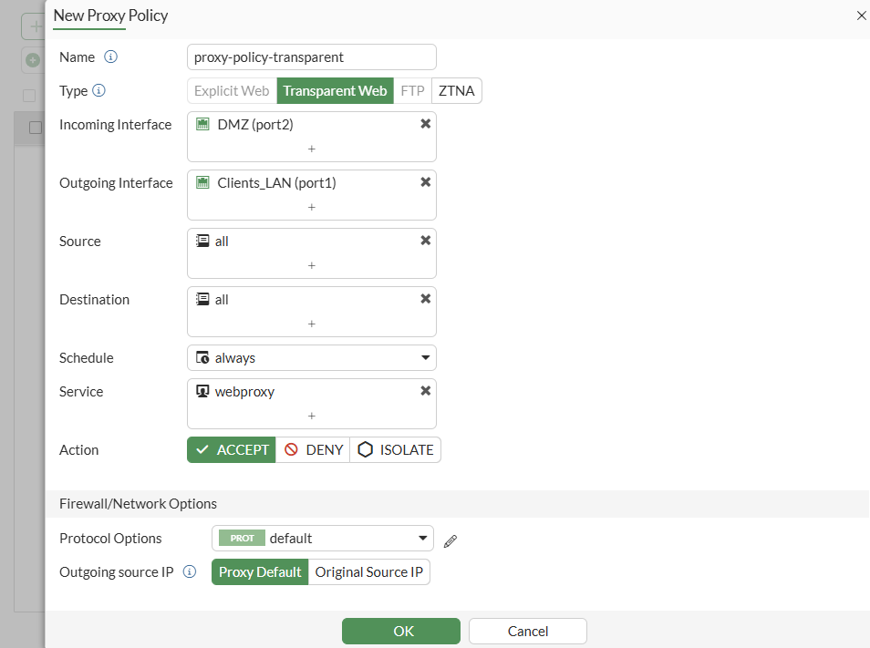870x648 pixels.
Task: Click the pencil icon to edit Protocol Options
Action: coord(450,540)
